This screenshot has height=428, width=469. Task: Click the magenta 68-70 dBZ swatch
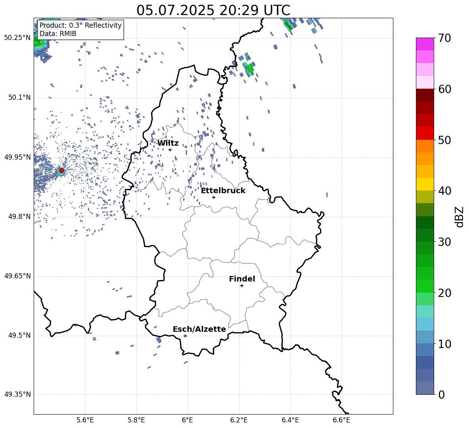coord(425,44)
